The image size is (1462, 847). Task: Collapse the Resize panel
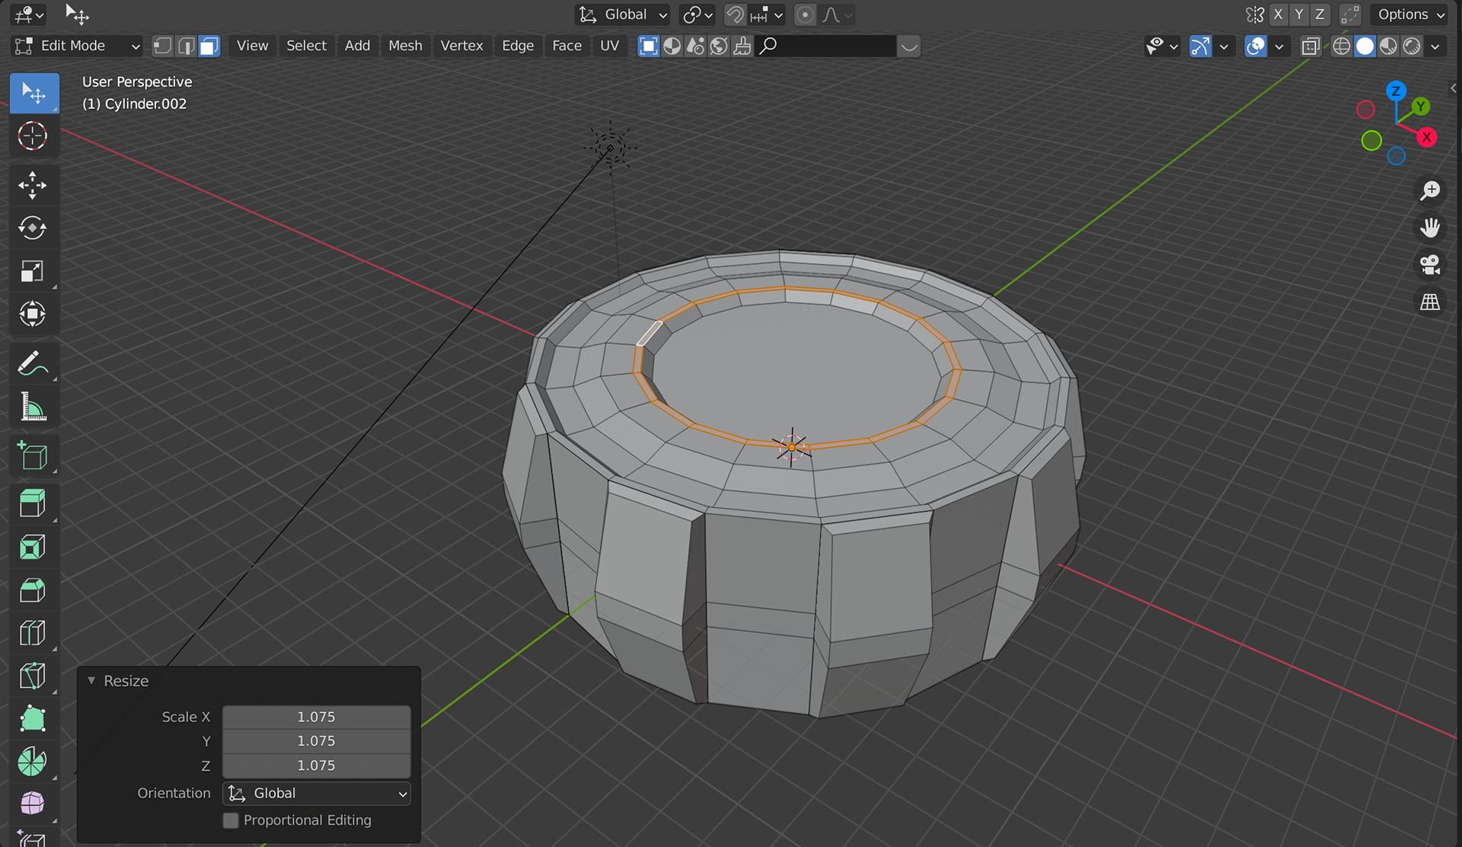(91, 681)
